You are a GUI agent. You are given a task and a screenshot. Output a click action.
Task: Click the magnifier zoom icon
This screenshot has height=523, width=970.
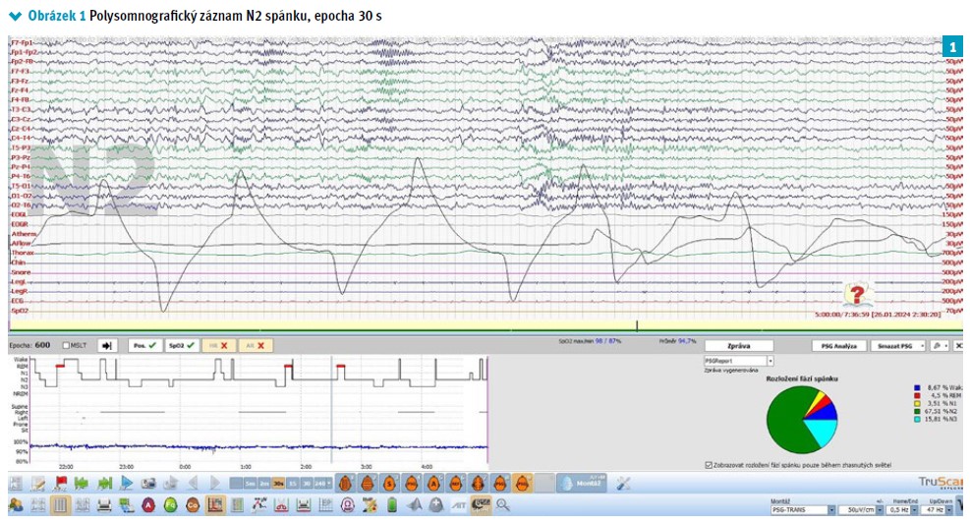(504, 505)
